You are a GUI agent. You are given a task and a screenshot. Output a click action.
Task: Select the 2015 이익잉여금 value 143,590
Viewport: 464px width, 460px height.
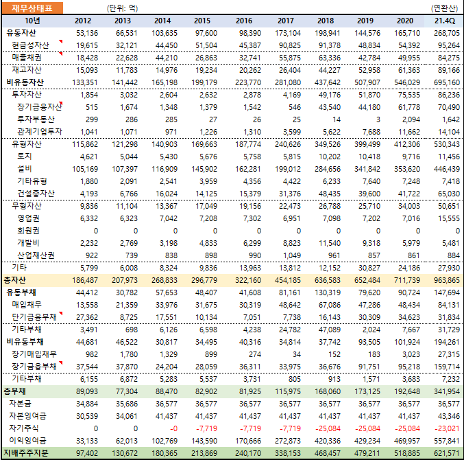click(x=204, y=441)
